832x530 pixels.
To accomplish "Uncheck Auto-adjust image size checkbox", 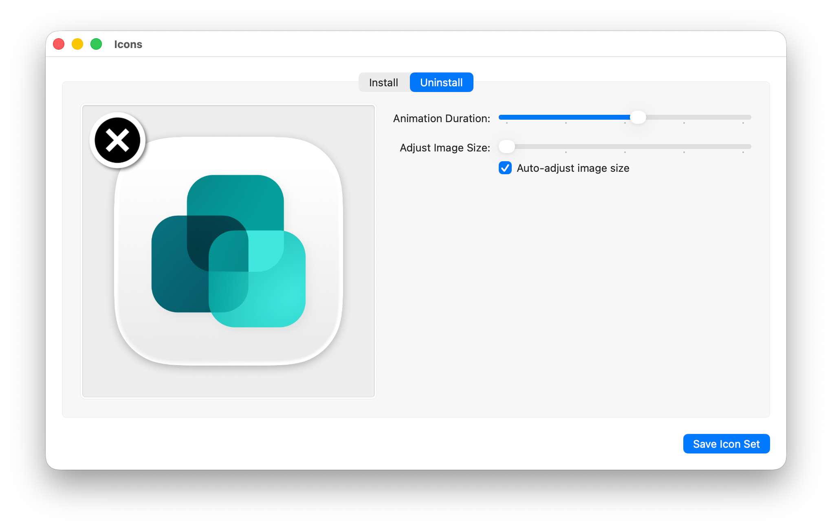I will coord(505,168).
